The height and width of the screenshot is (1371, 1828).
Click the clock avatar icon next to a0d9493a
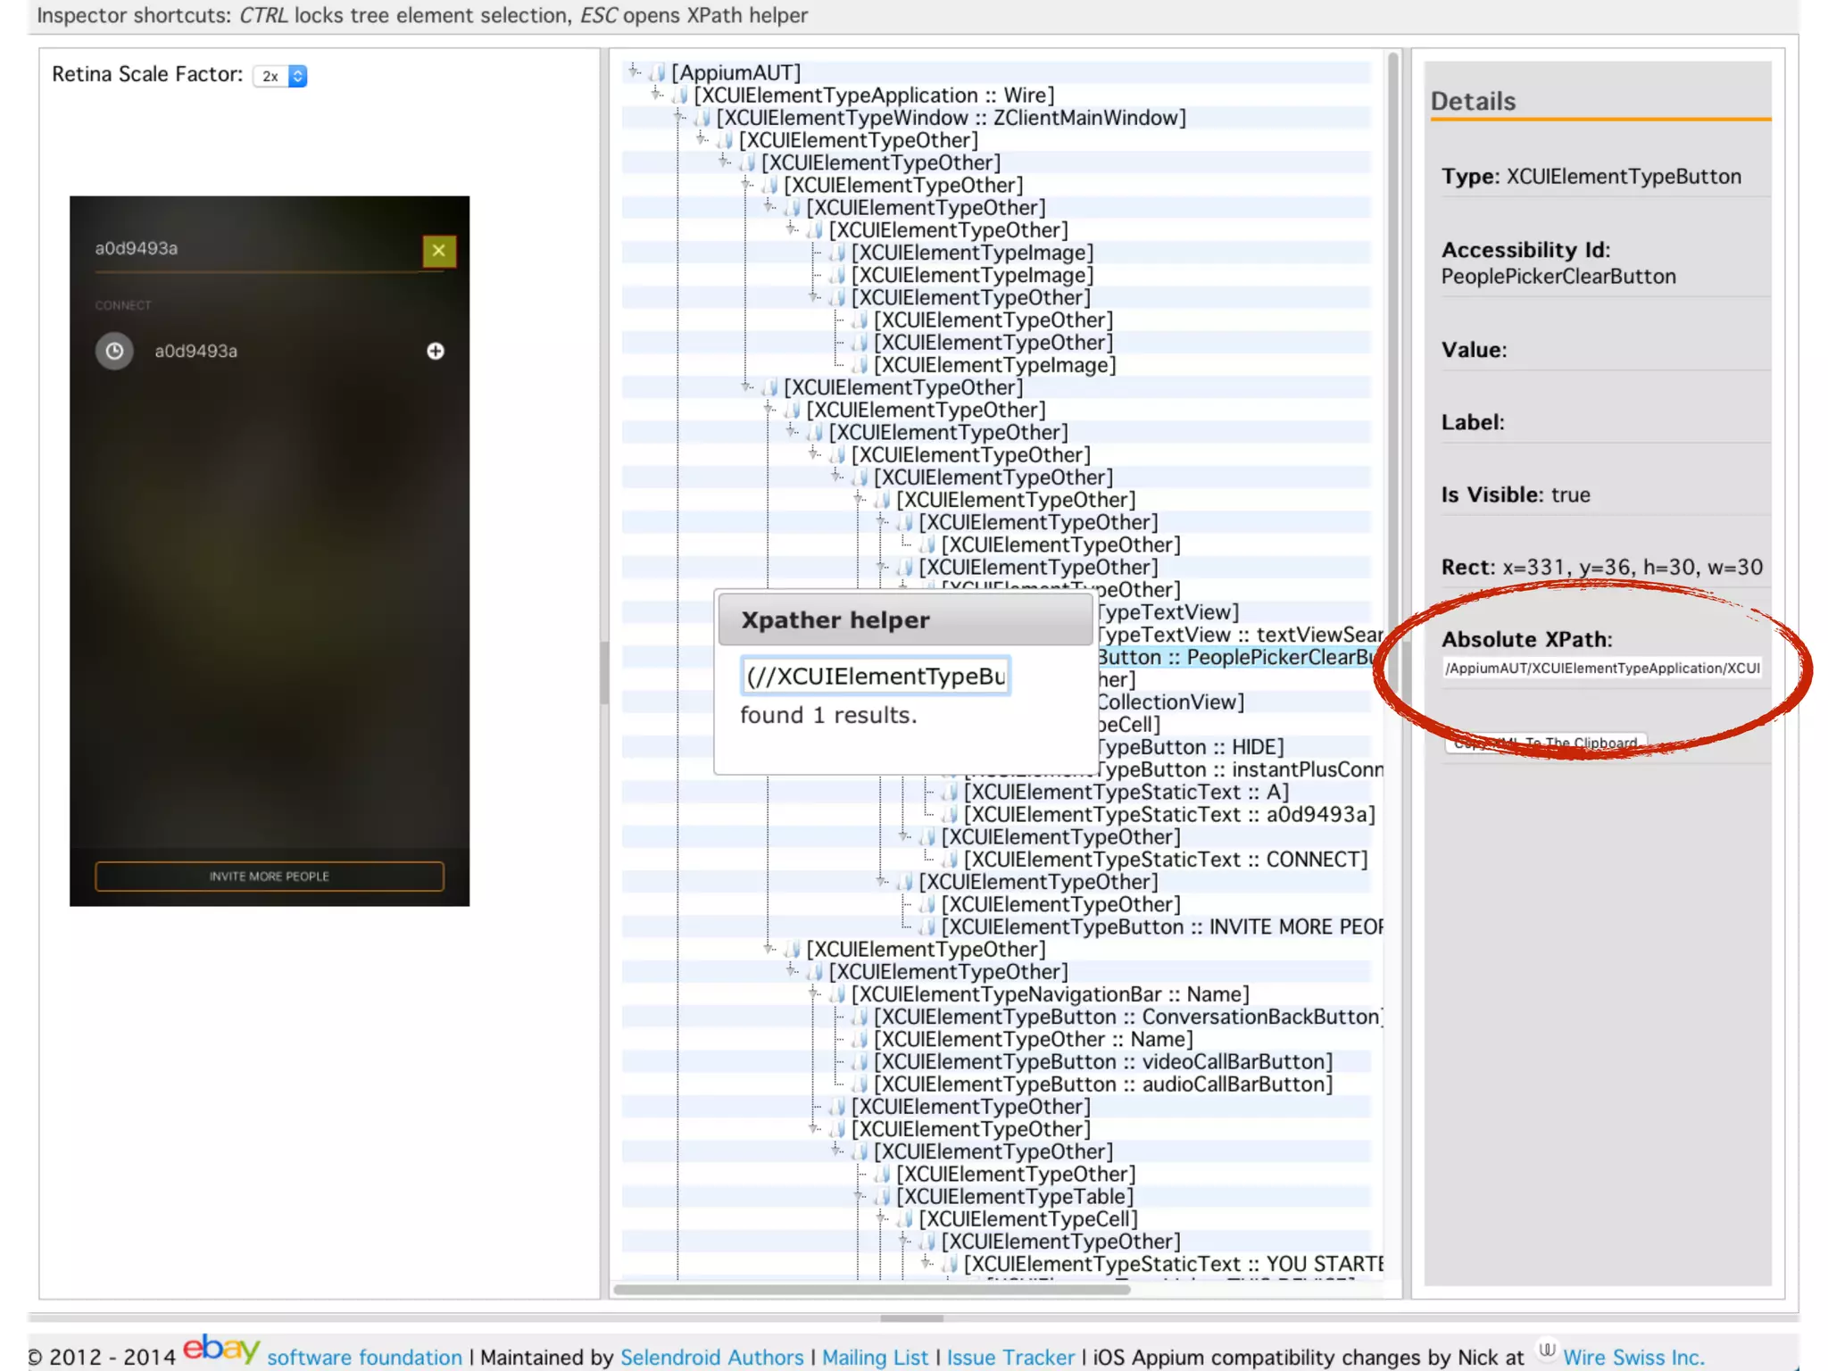coord(114,351)
